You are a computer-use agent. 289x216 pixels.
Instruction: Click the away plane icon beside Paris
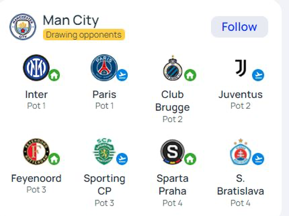click(x=122, y=75)
